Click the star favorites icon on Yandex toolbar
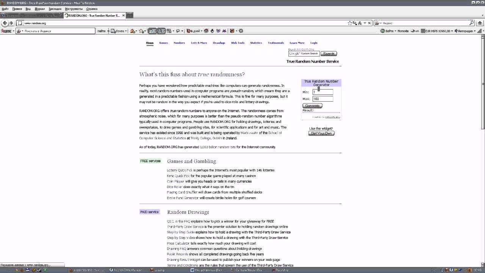Viewport: 485px width, 273px height. coord(141,31)
